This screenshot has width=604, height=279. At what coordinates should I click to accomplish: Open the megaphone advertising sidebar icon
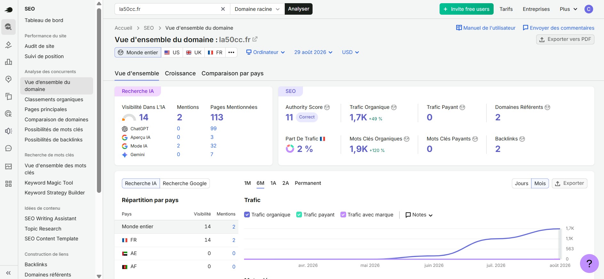[x=9, y=131]
